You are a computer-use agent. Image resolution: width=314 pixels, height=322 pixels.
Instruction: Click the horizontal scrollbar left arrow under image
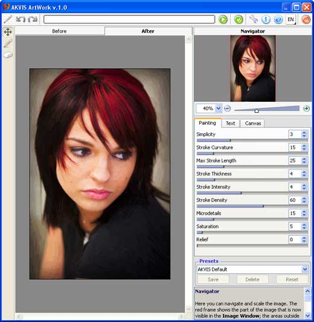[19, 316]
